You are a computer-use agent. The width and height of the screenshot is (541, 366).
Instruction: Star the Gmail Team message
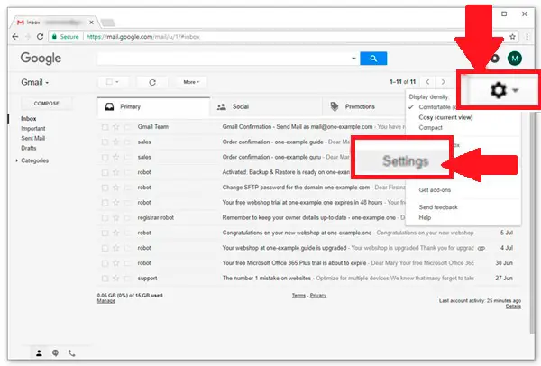[116, 127]
